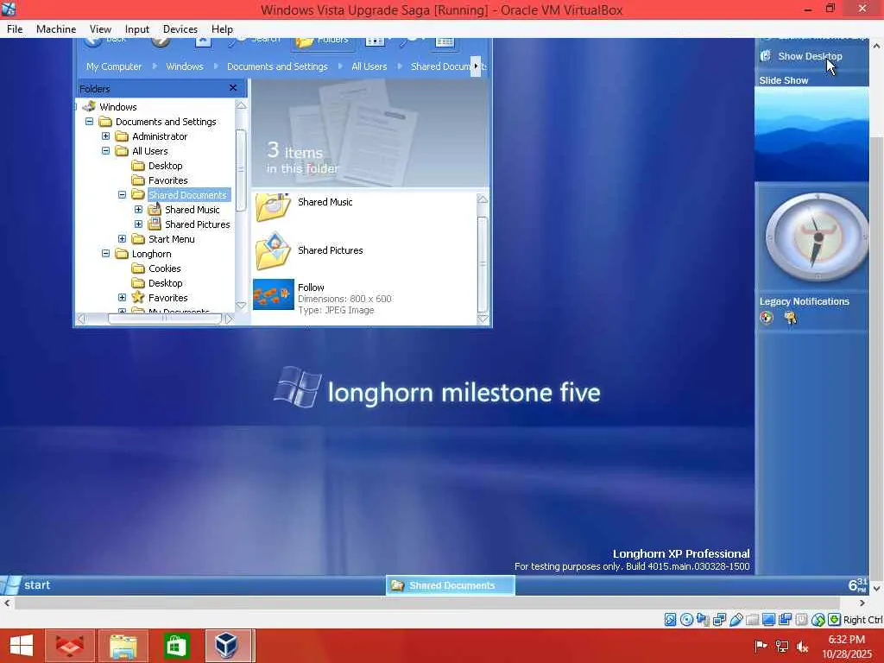Image resolution: width=884 pixels, height=663 pixels.
Task: Click first Legacy Notifications tray icon
Action: coord(767,318)
